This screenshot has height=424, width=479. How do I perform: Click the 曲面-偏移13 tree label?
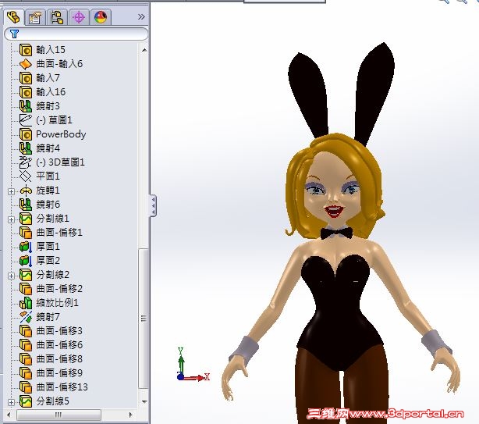62,387
